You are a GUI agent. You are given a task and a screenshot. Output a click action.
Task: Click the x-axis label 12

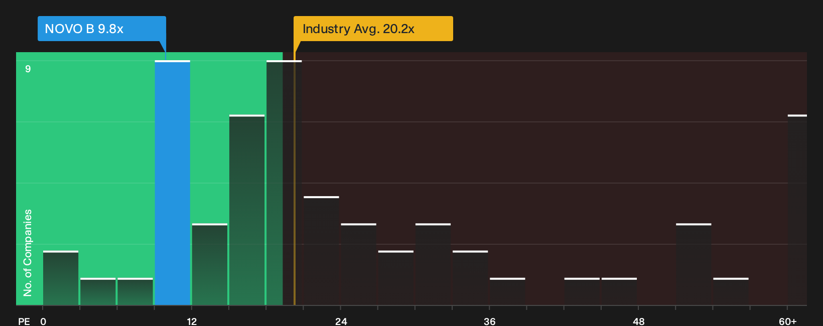click(192, 321)
